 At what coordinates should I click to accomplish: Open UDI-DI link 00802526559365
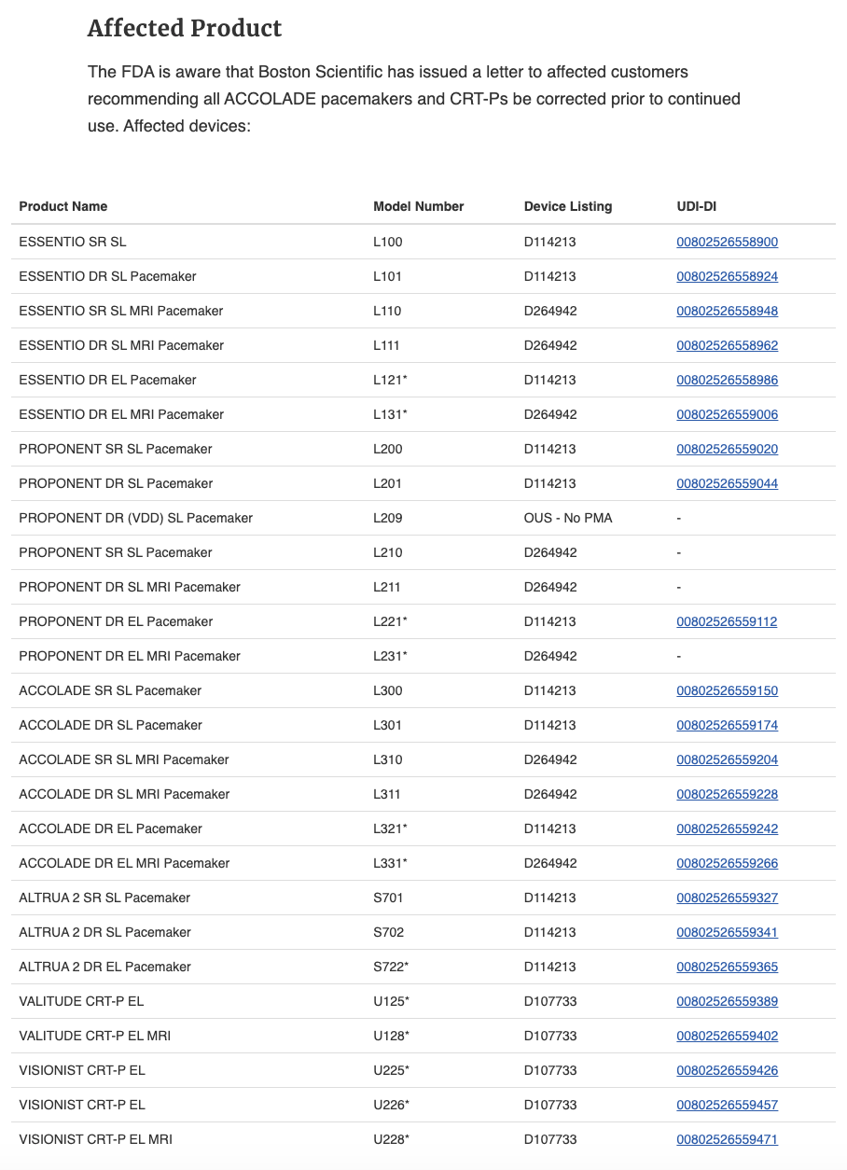pyautogui.click(x=727, y=967)
